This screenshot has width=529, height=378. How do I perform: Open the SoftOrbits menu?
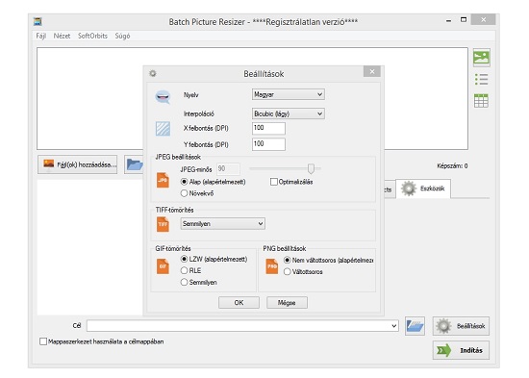[x=92, y=36]
